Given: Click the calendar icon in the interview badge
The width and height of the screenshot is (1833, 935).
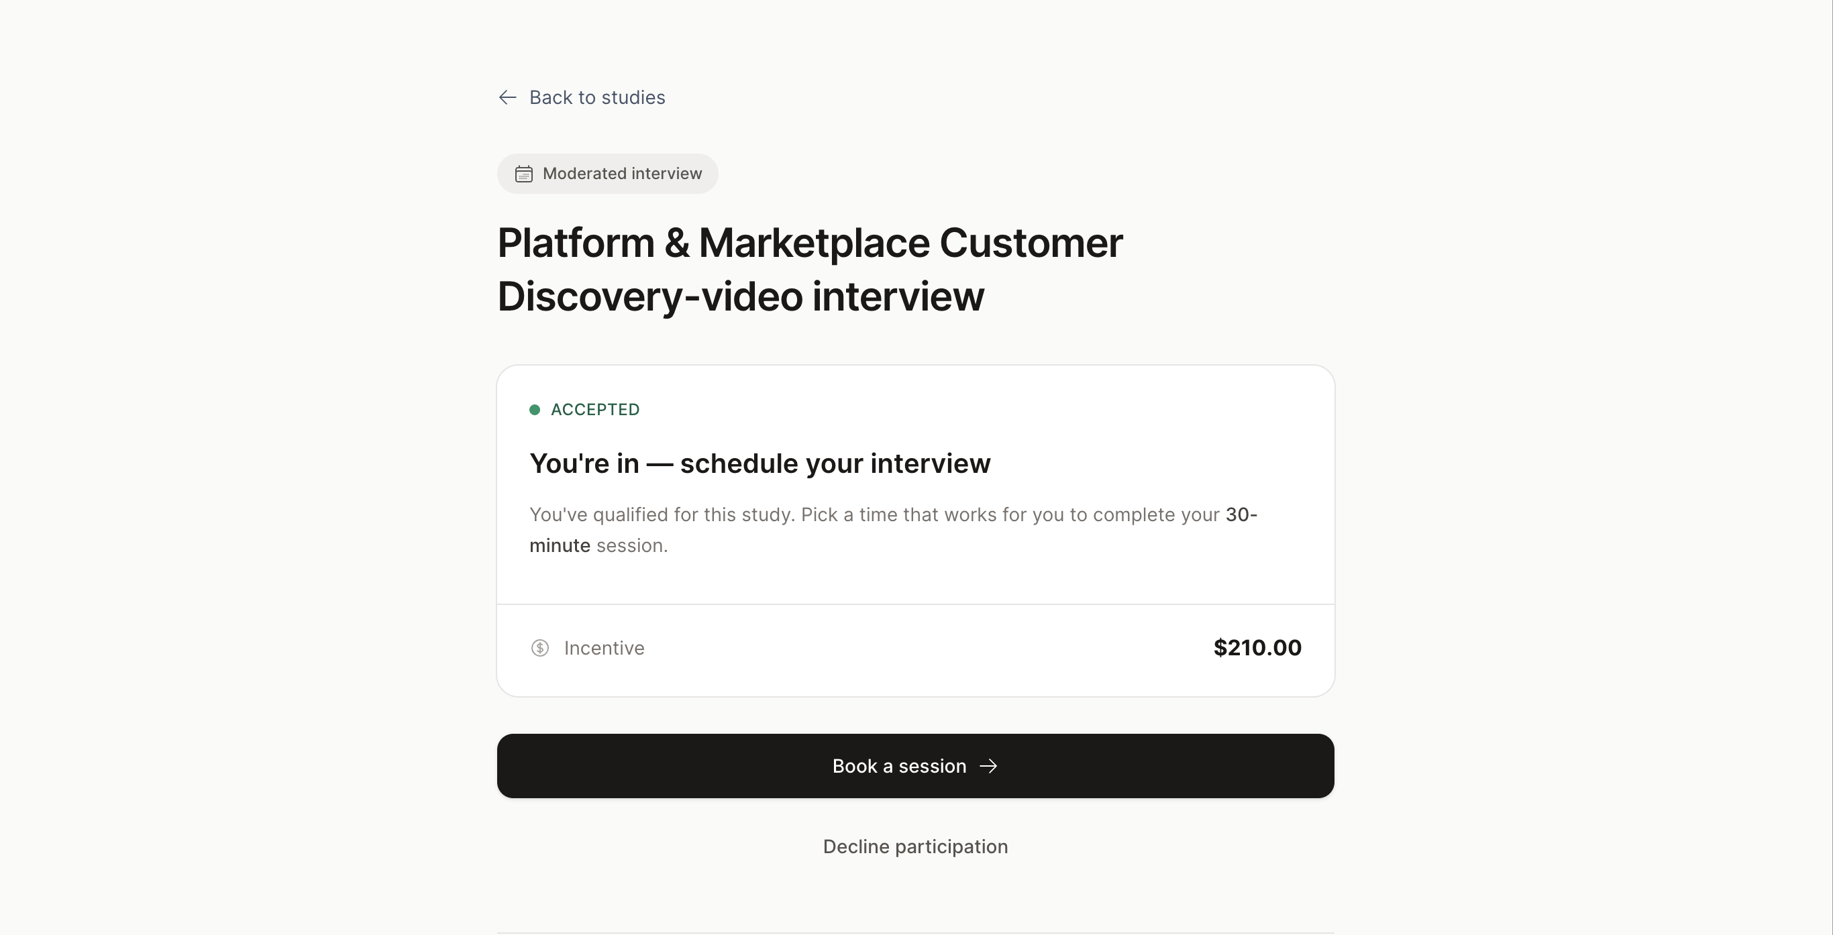Looking at the screenshot, I should tap(524, 174).
